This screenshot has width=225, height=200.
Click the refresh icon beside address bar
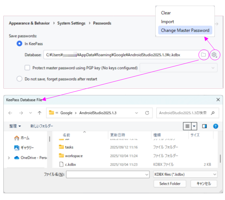pos(147,113)
